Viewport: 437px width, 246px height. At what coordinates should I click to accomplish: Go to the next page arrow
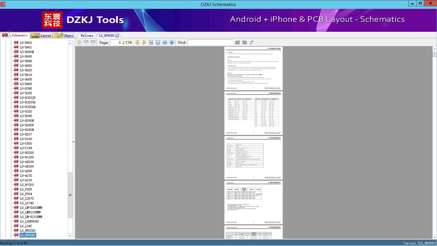tap(144, 42)
